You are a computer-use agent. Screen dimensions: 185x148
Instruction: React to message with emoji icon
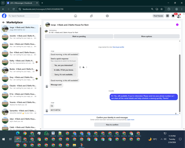80,67
